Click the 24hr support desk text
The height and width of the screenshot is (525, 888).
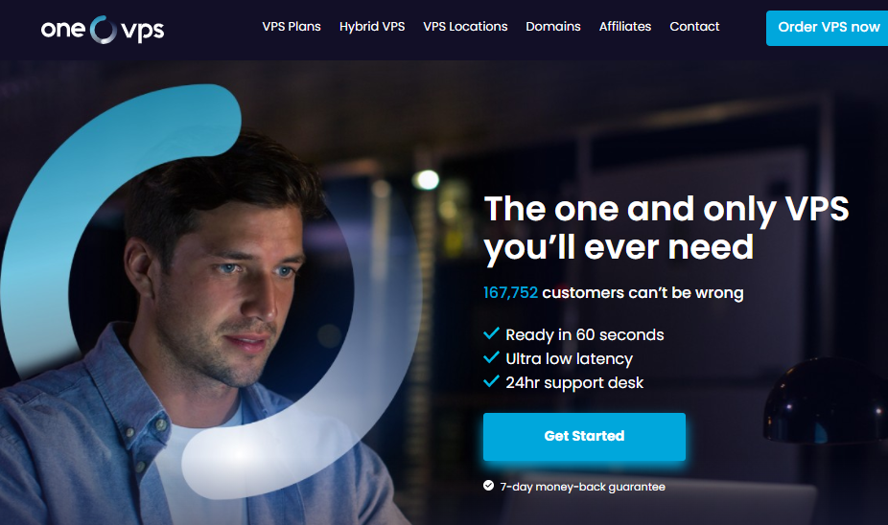[x=574, y=383]
